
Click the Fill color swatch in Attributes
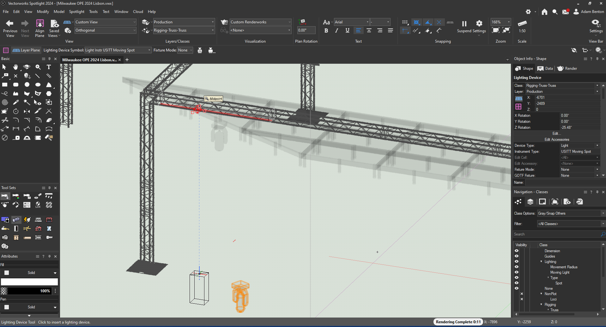point(29,282)
